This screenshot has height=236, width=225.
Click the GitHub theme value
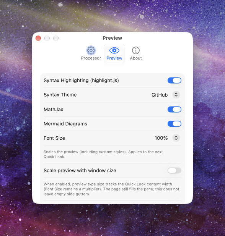click(160, 95)
